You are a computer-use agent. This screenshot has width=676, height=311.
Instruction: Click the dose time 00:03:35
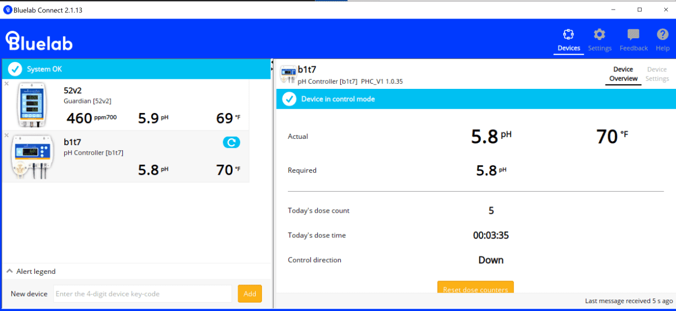pyautogui.click(x=491, y=236)
